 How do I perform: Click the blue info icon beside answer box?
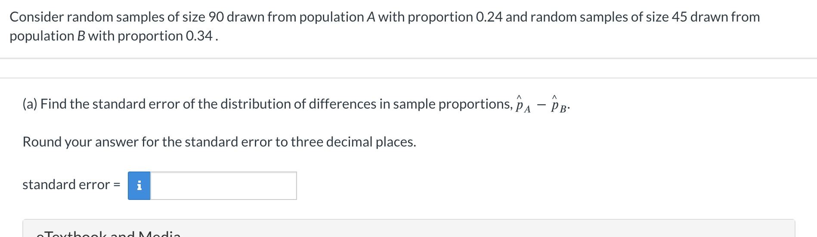click(139, 186)
